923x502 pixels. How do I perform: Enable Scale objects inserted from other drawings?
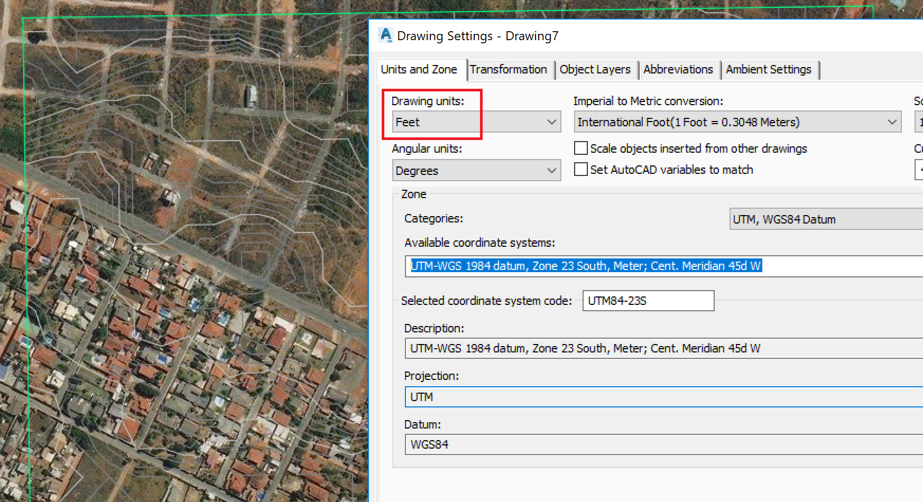[581, 148]
